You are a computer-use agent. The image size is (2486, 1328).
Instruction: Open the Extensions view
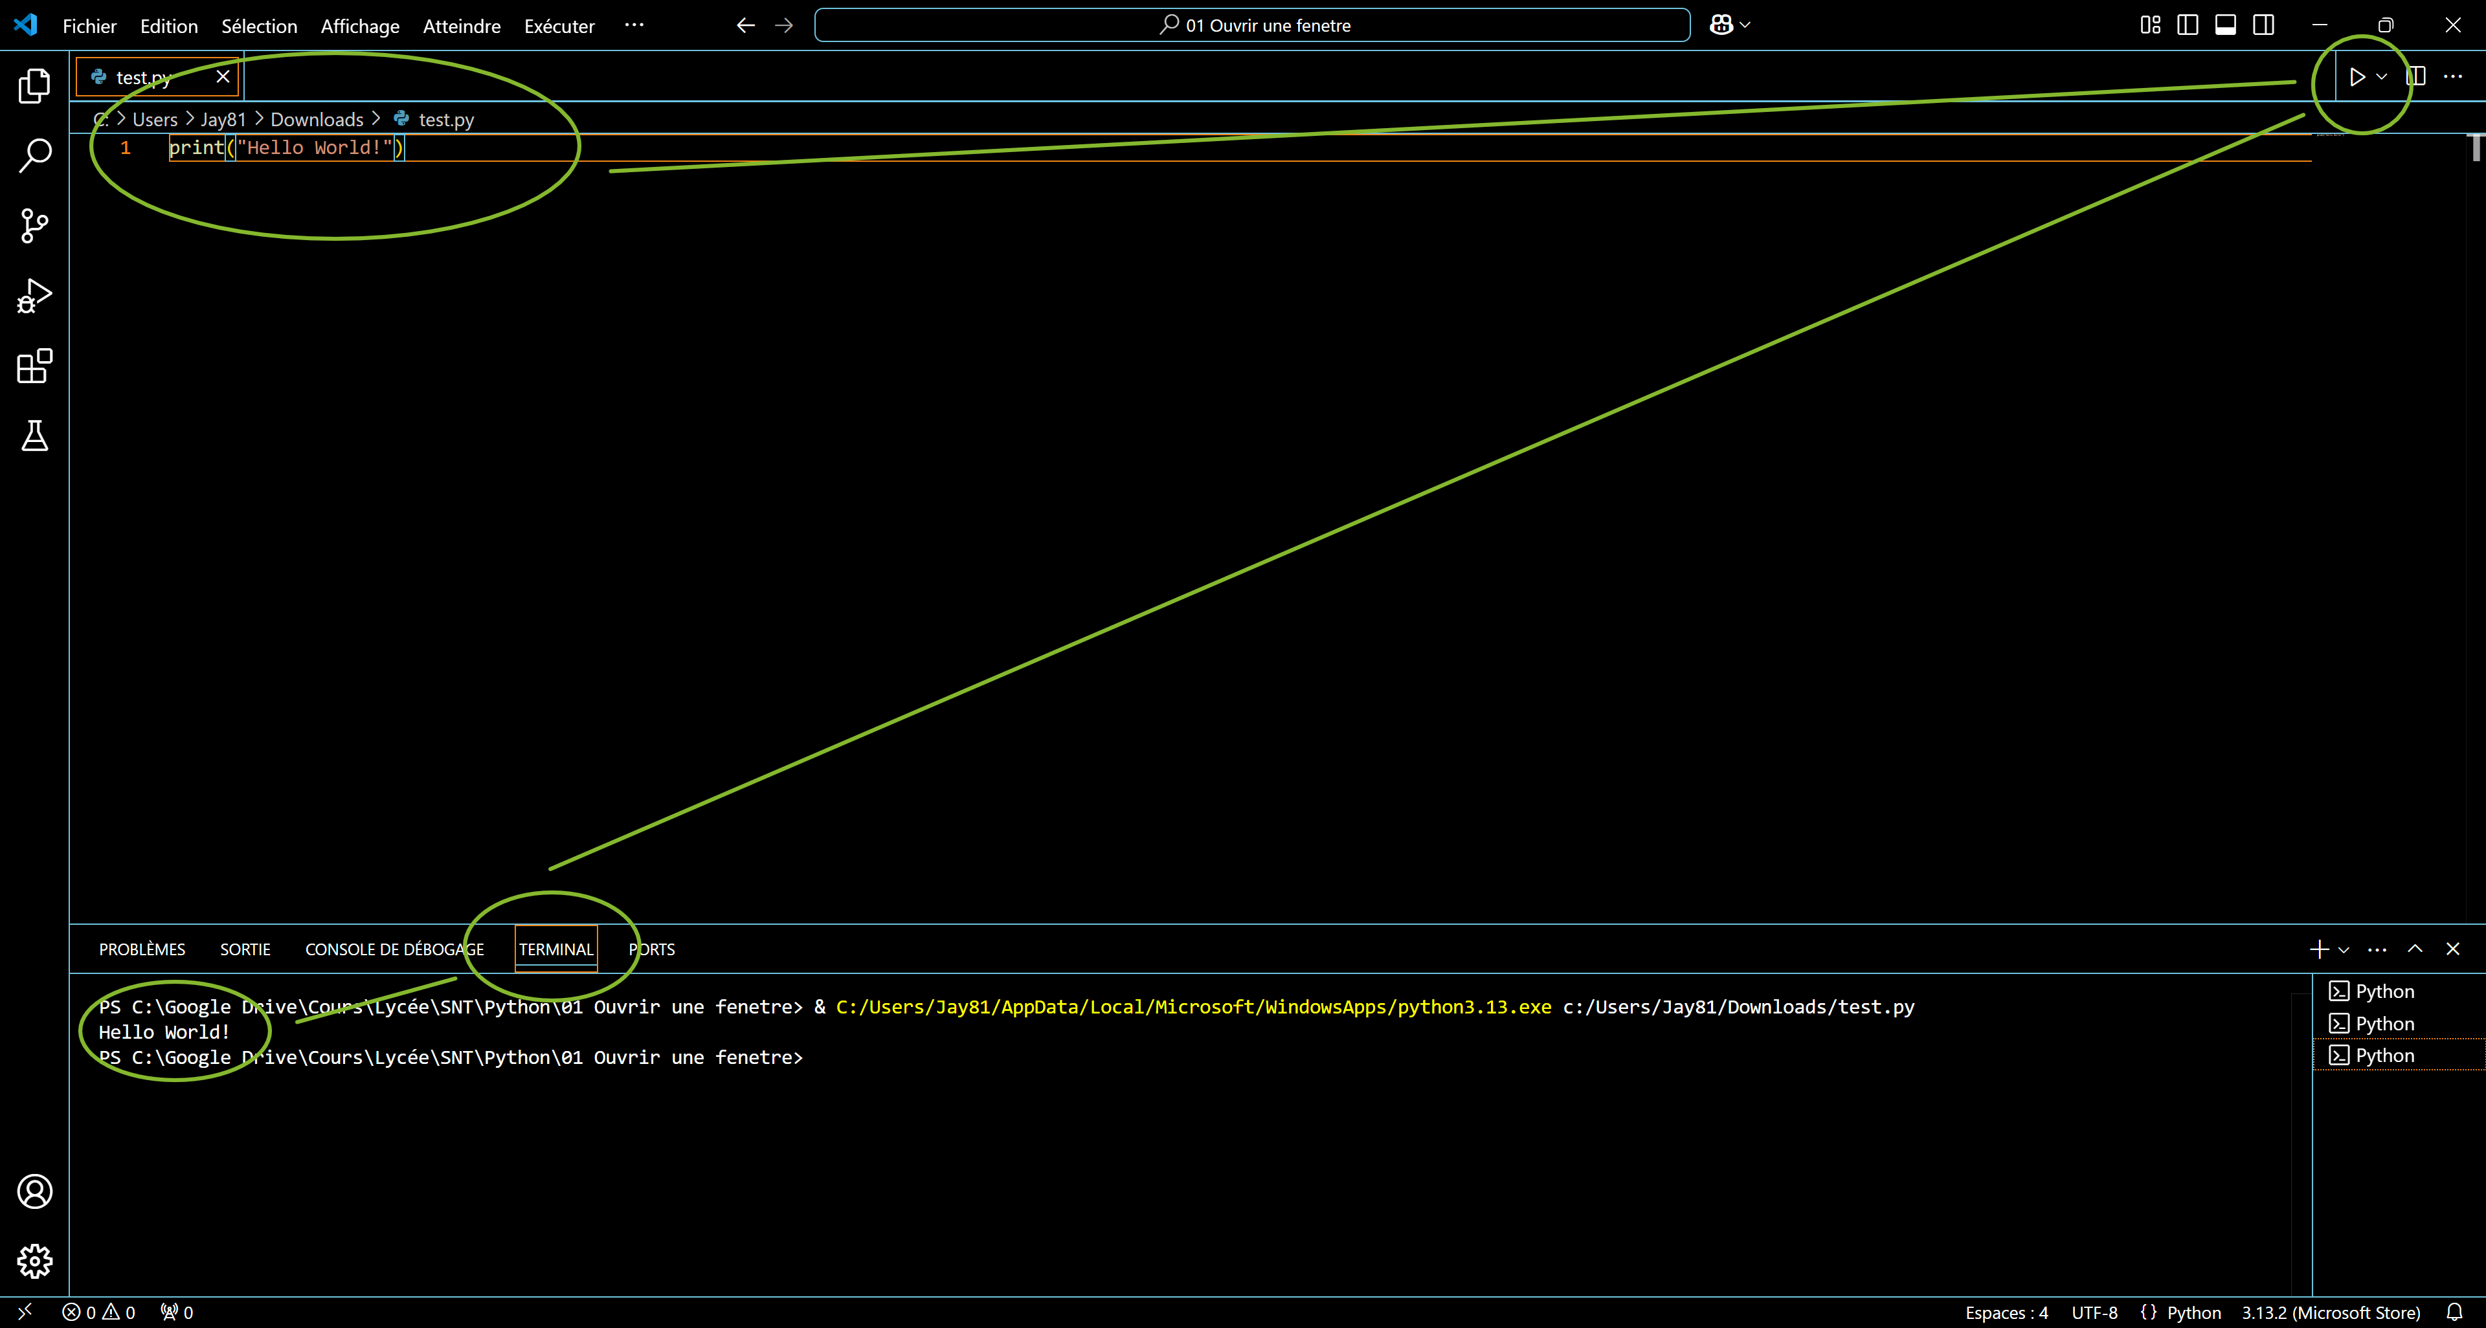35,366
